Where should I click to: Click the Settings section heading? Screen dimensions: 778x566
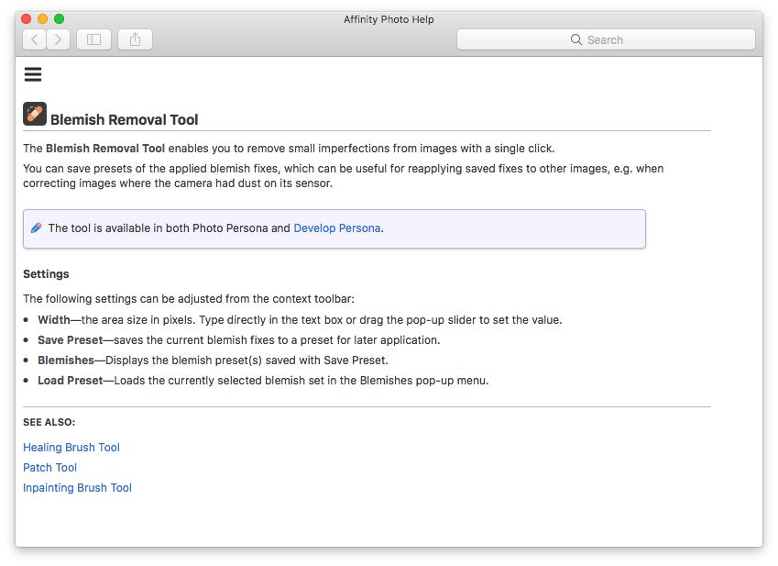tap(46, 274)
